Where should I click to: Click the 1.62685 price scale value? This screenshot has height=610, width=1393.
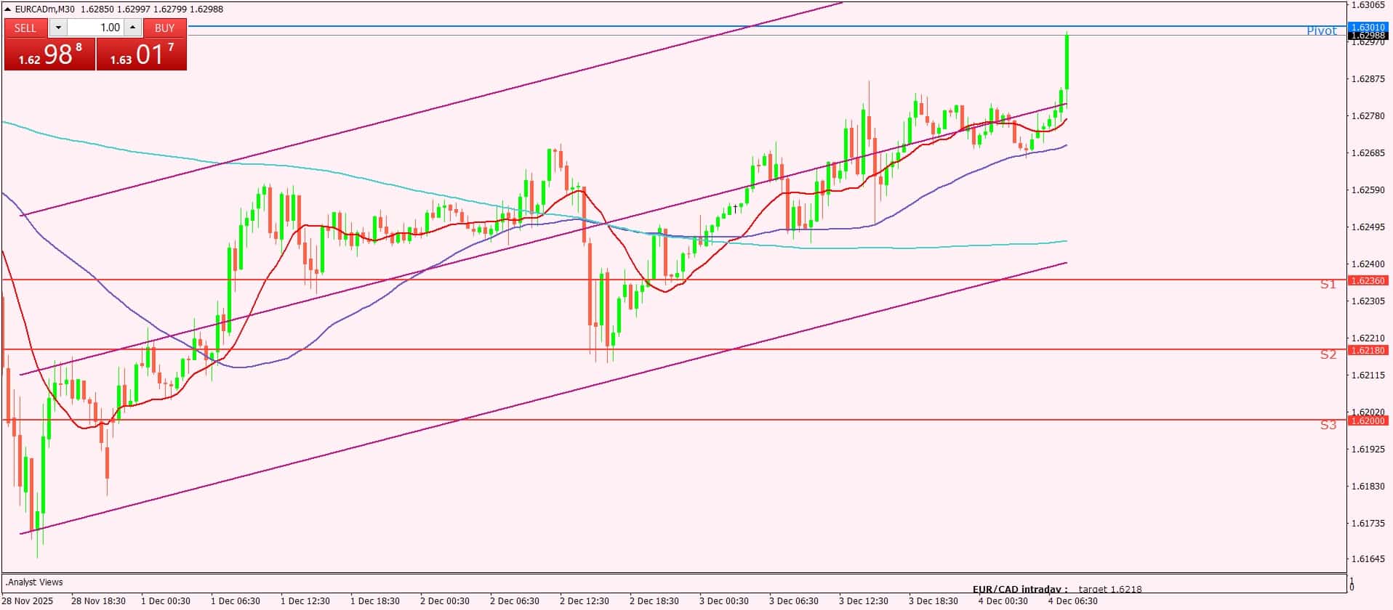pos(1368,152)
